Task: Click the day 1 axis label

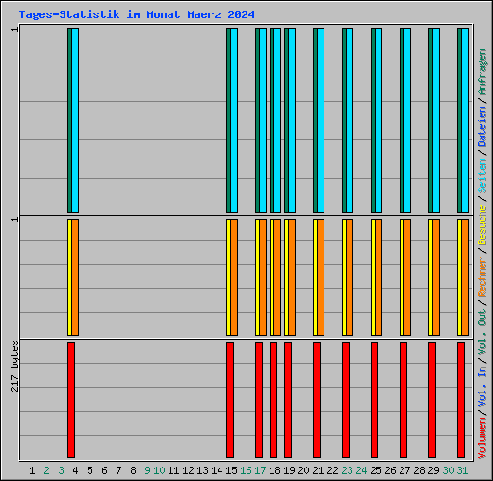Action: [32, 470]
